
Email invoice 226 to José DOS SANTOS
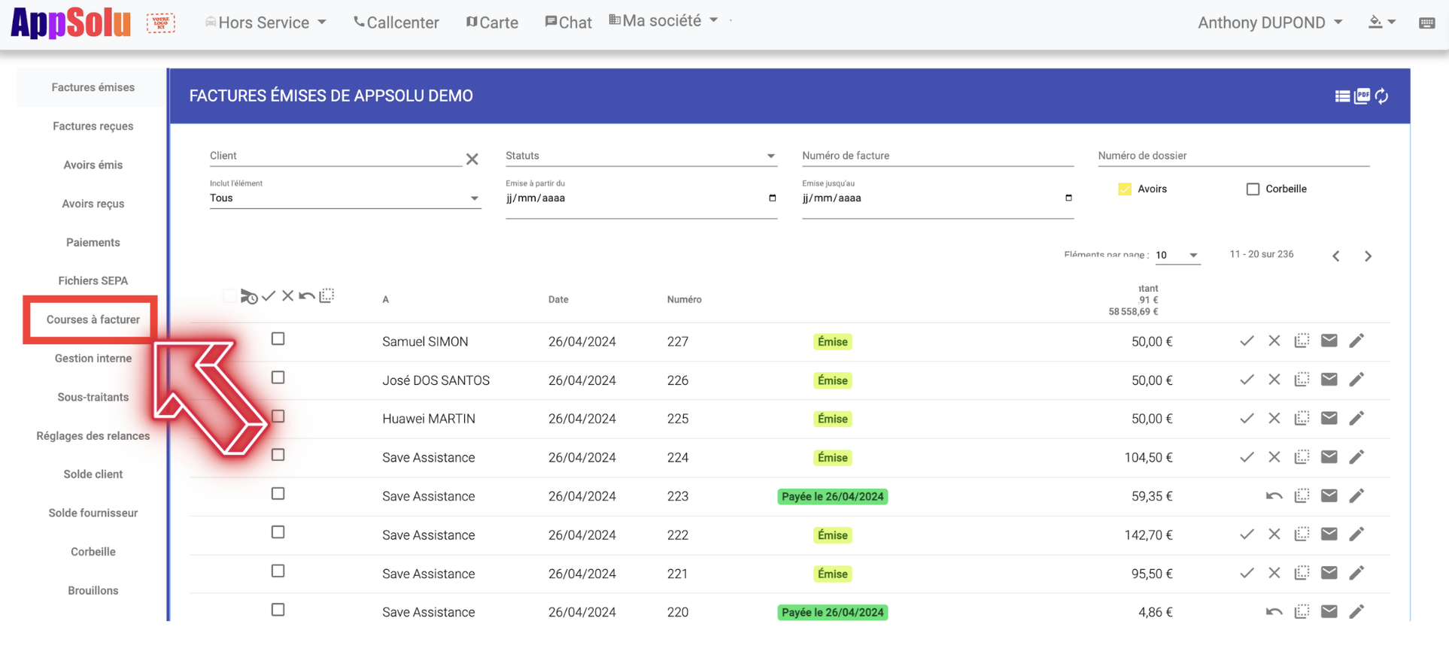(1329, 380)
